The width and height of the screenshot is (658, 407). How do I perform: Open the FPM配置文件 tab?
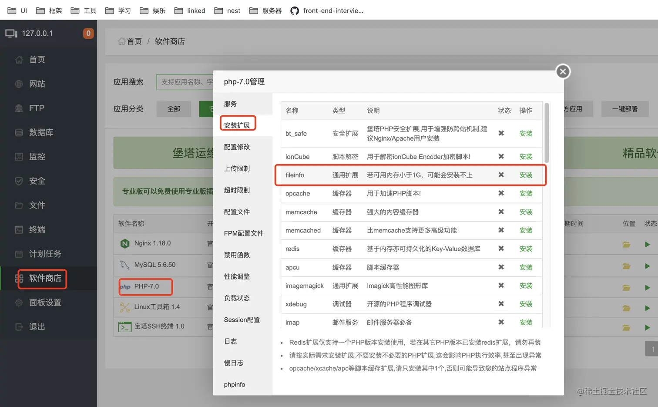pyautogui.click(x=243, y=233)
